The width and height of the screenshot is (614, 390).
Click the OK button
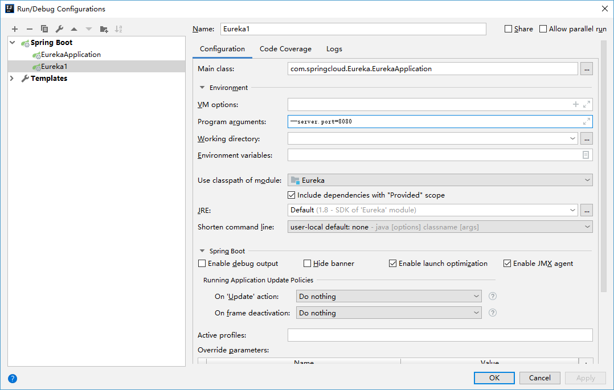point(494,377)
